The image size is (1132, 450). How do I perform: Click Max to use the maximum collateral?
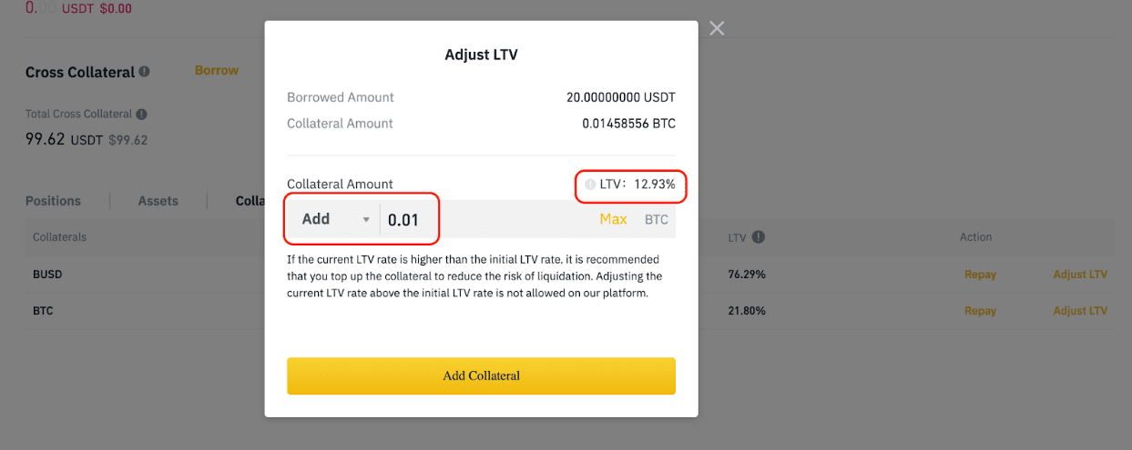(613, 219)
